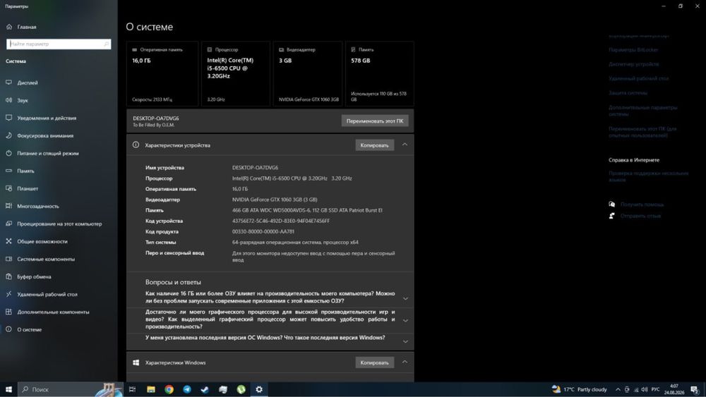Screen dimensions: 706x397
Task: Click the Оперативная память 16,0 ГБ card
Action: 162,74
